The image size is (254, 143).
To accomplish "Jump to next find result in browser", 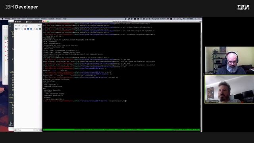I will coord(38,130).
